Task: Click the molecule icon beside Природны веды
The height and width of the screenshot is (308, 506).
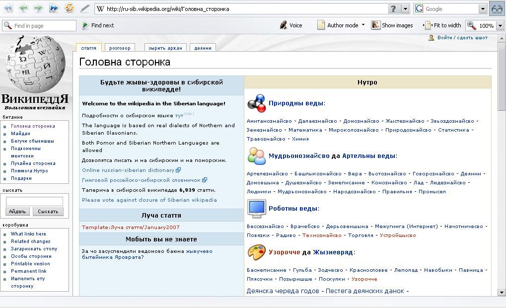Action: pyautogui.click(x=257, y=103)
